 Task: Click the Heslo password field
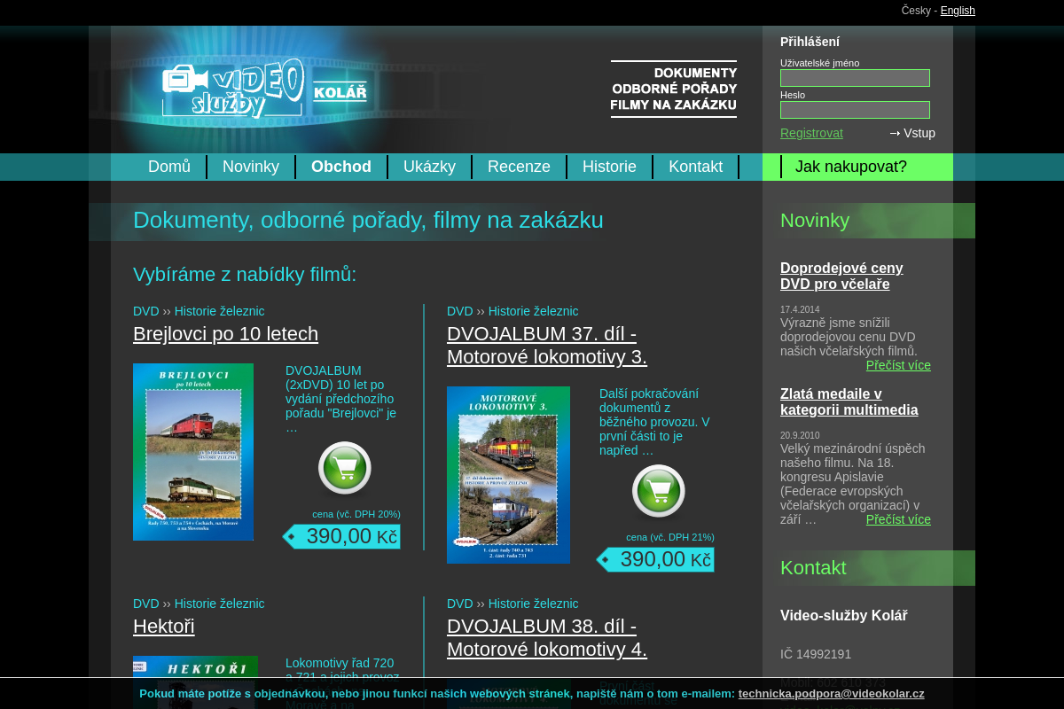tap(855, 109)
